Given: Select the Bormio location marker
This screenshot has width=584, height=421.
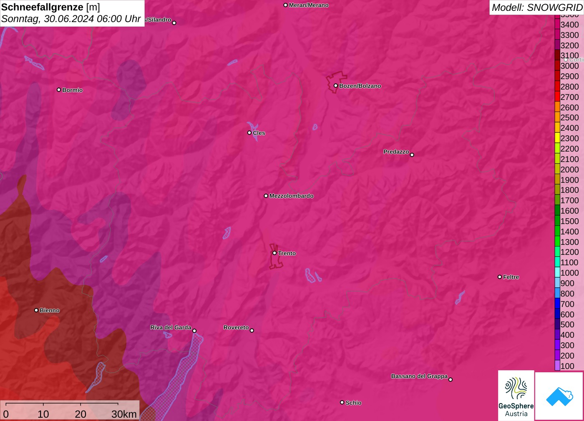Looking at the screenshot, I should pyautogui.click(x=59, y=90).
